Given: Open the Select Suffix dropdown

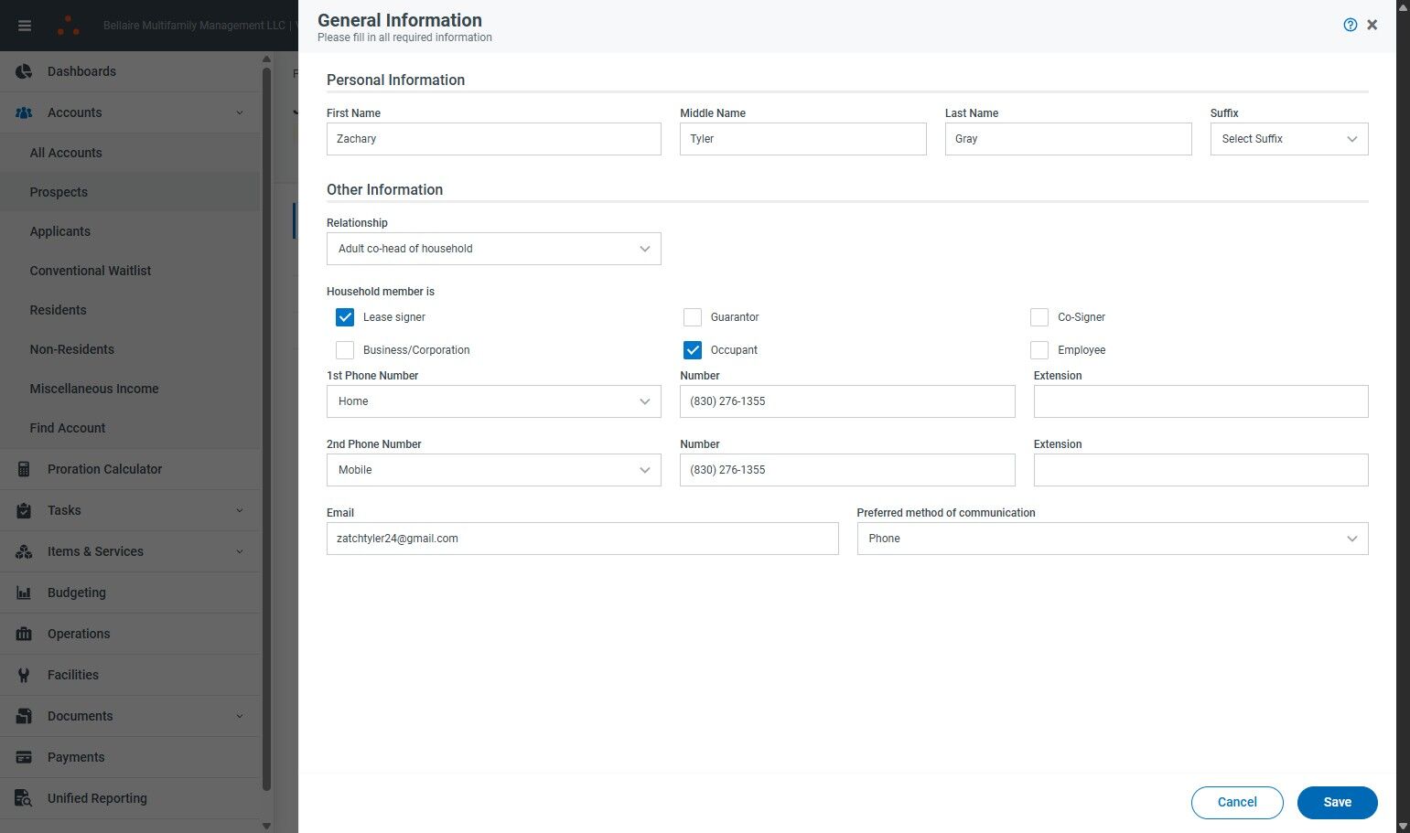Looking at the screenshot, I should (x=1288, y=139).
